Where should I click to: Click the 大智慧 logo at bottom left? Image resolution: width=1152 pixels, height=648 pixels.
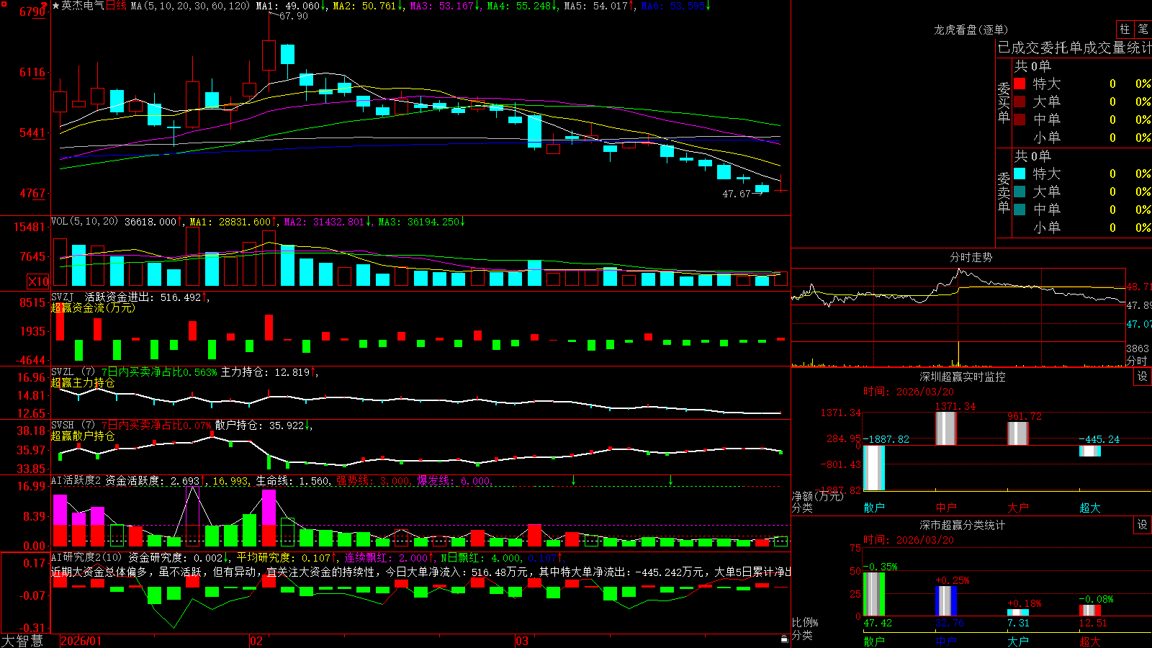click(x=22, y=640)
